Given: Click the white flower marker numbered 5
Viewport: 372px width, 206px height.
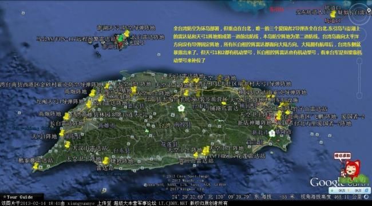Looking at the screenshot, I should pos(272,133).
